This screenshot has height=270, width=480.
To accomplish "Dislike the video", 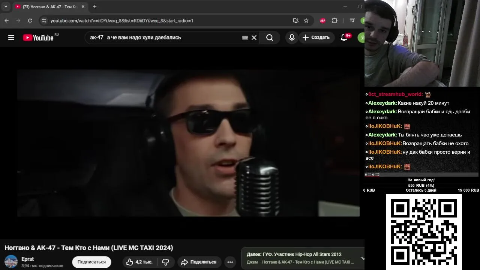I will (x=165, y=262).
